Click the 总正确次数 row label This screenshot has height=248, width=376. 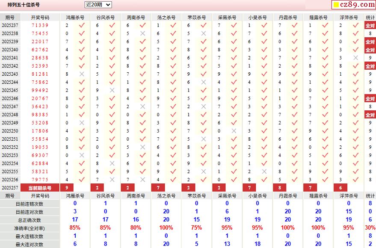tap(30, 220)
